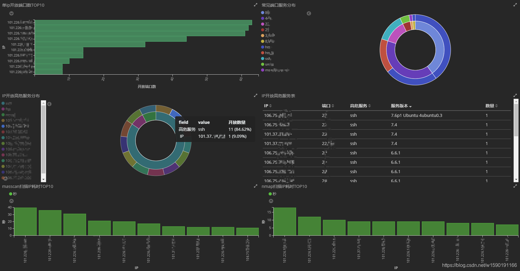Click the table's vertical scrollbar up arrow

click(x=516, y=101)
